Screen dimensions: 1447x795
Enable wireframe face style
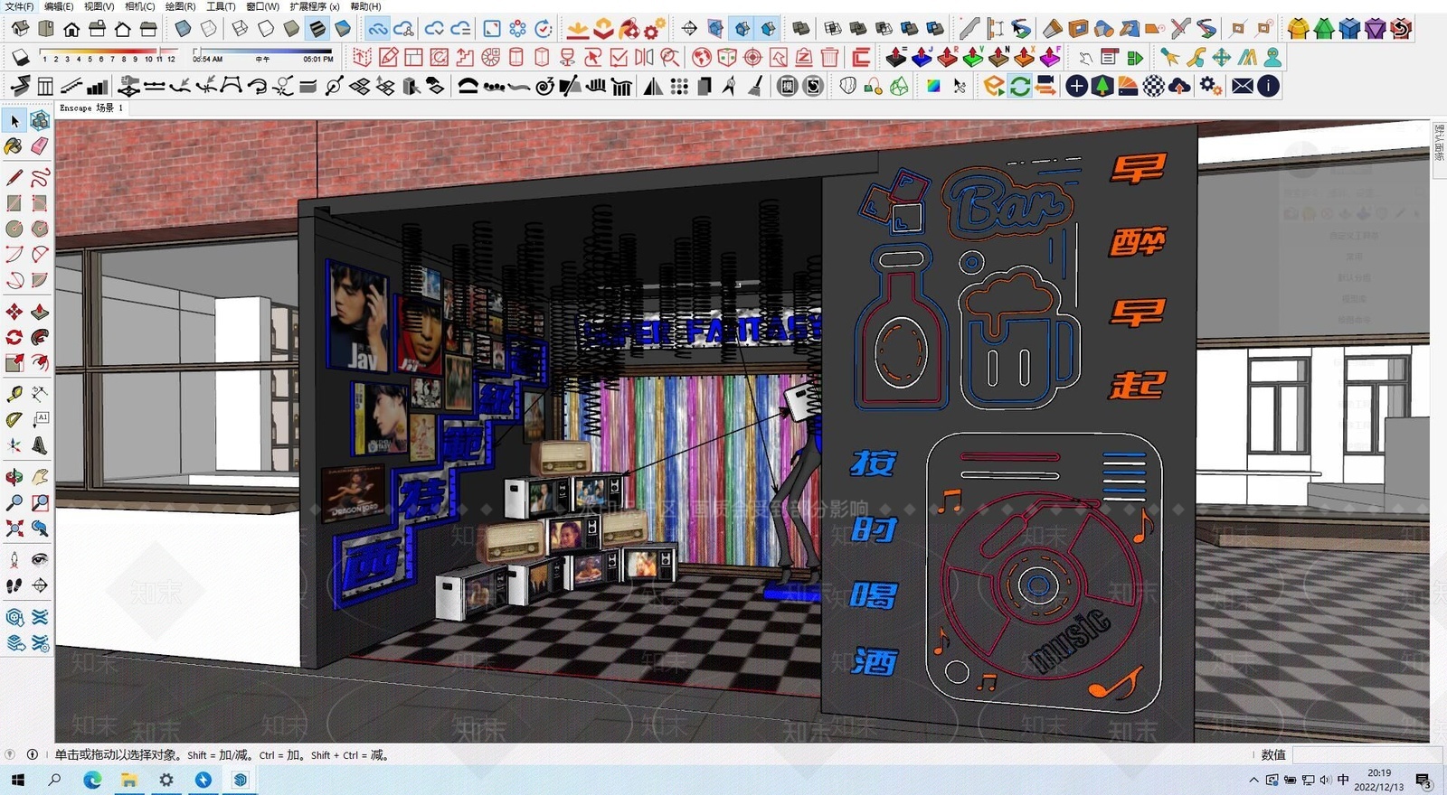(241, 29)
